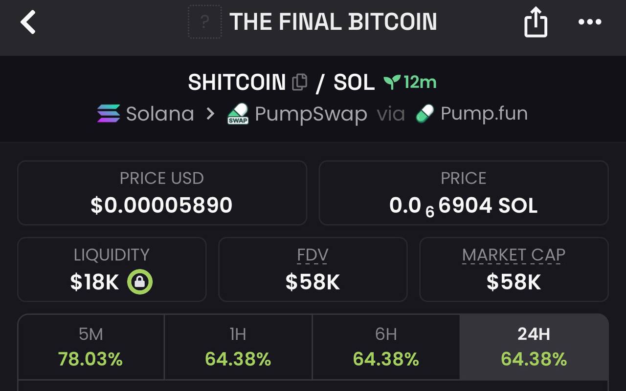This screenshot has width=626, height=391.
Task: Select the 24H timeframe tab
Action: tap(534, 347)
